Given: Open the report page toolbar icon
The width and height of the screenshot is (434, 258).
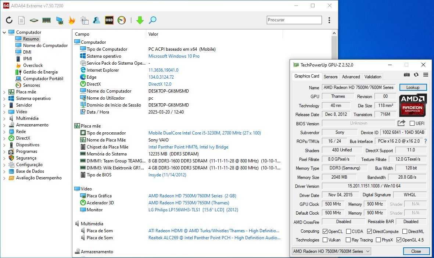Looking at the screenshot, I should (x=21, y=20).
